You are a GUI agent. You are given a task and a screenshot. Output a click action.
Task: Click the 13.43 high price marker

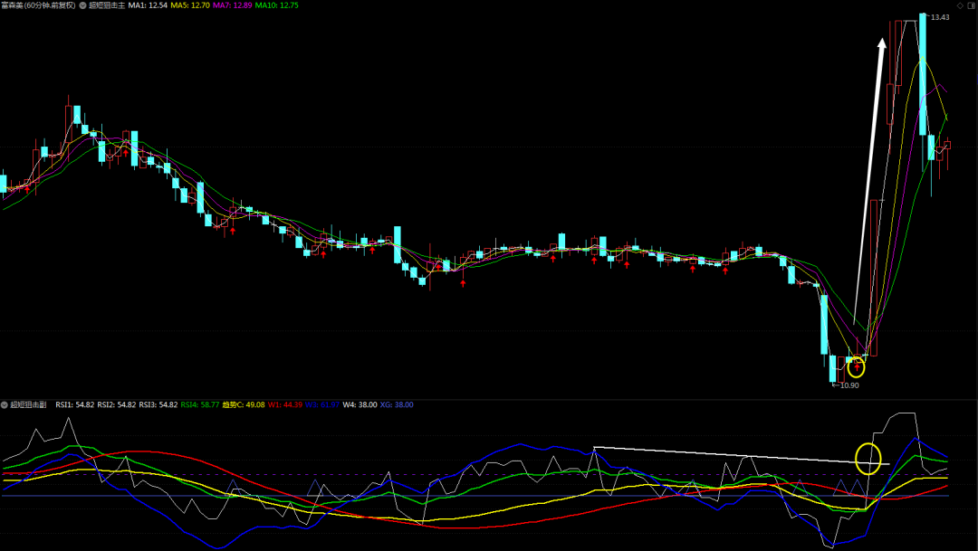click(x=940, y=17)
